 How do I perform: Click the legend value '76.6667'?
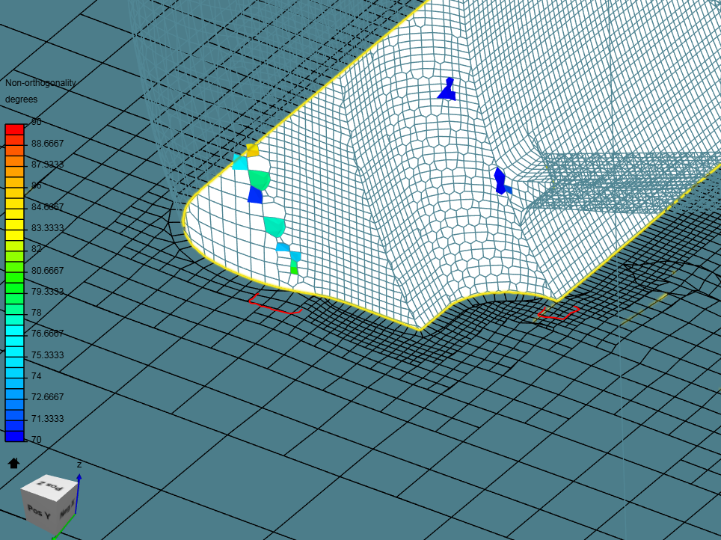pos(47,334)
